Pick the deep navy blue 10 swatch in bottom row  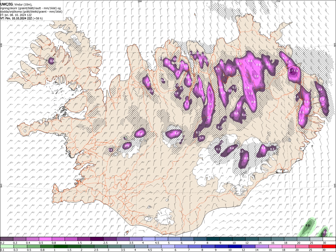pyautogui.click(x=235, y=246)
